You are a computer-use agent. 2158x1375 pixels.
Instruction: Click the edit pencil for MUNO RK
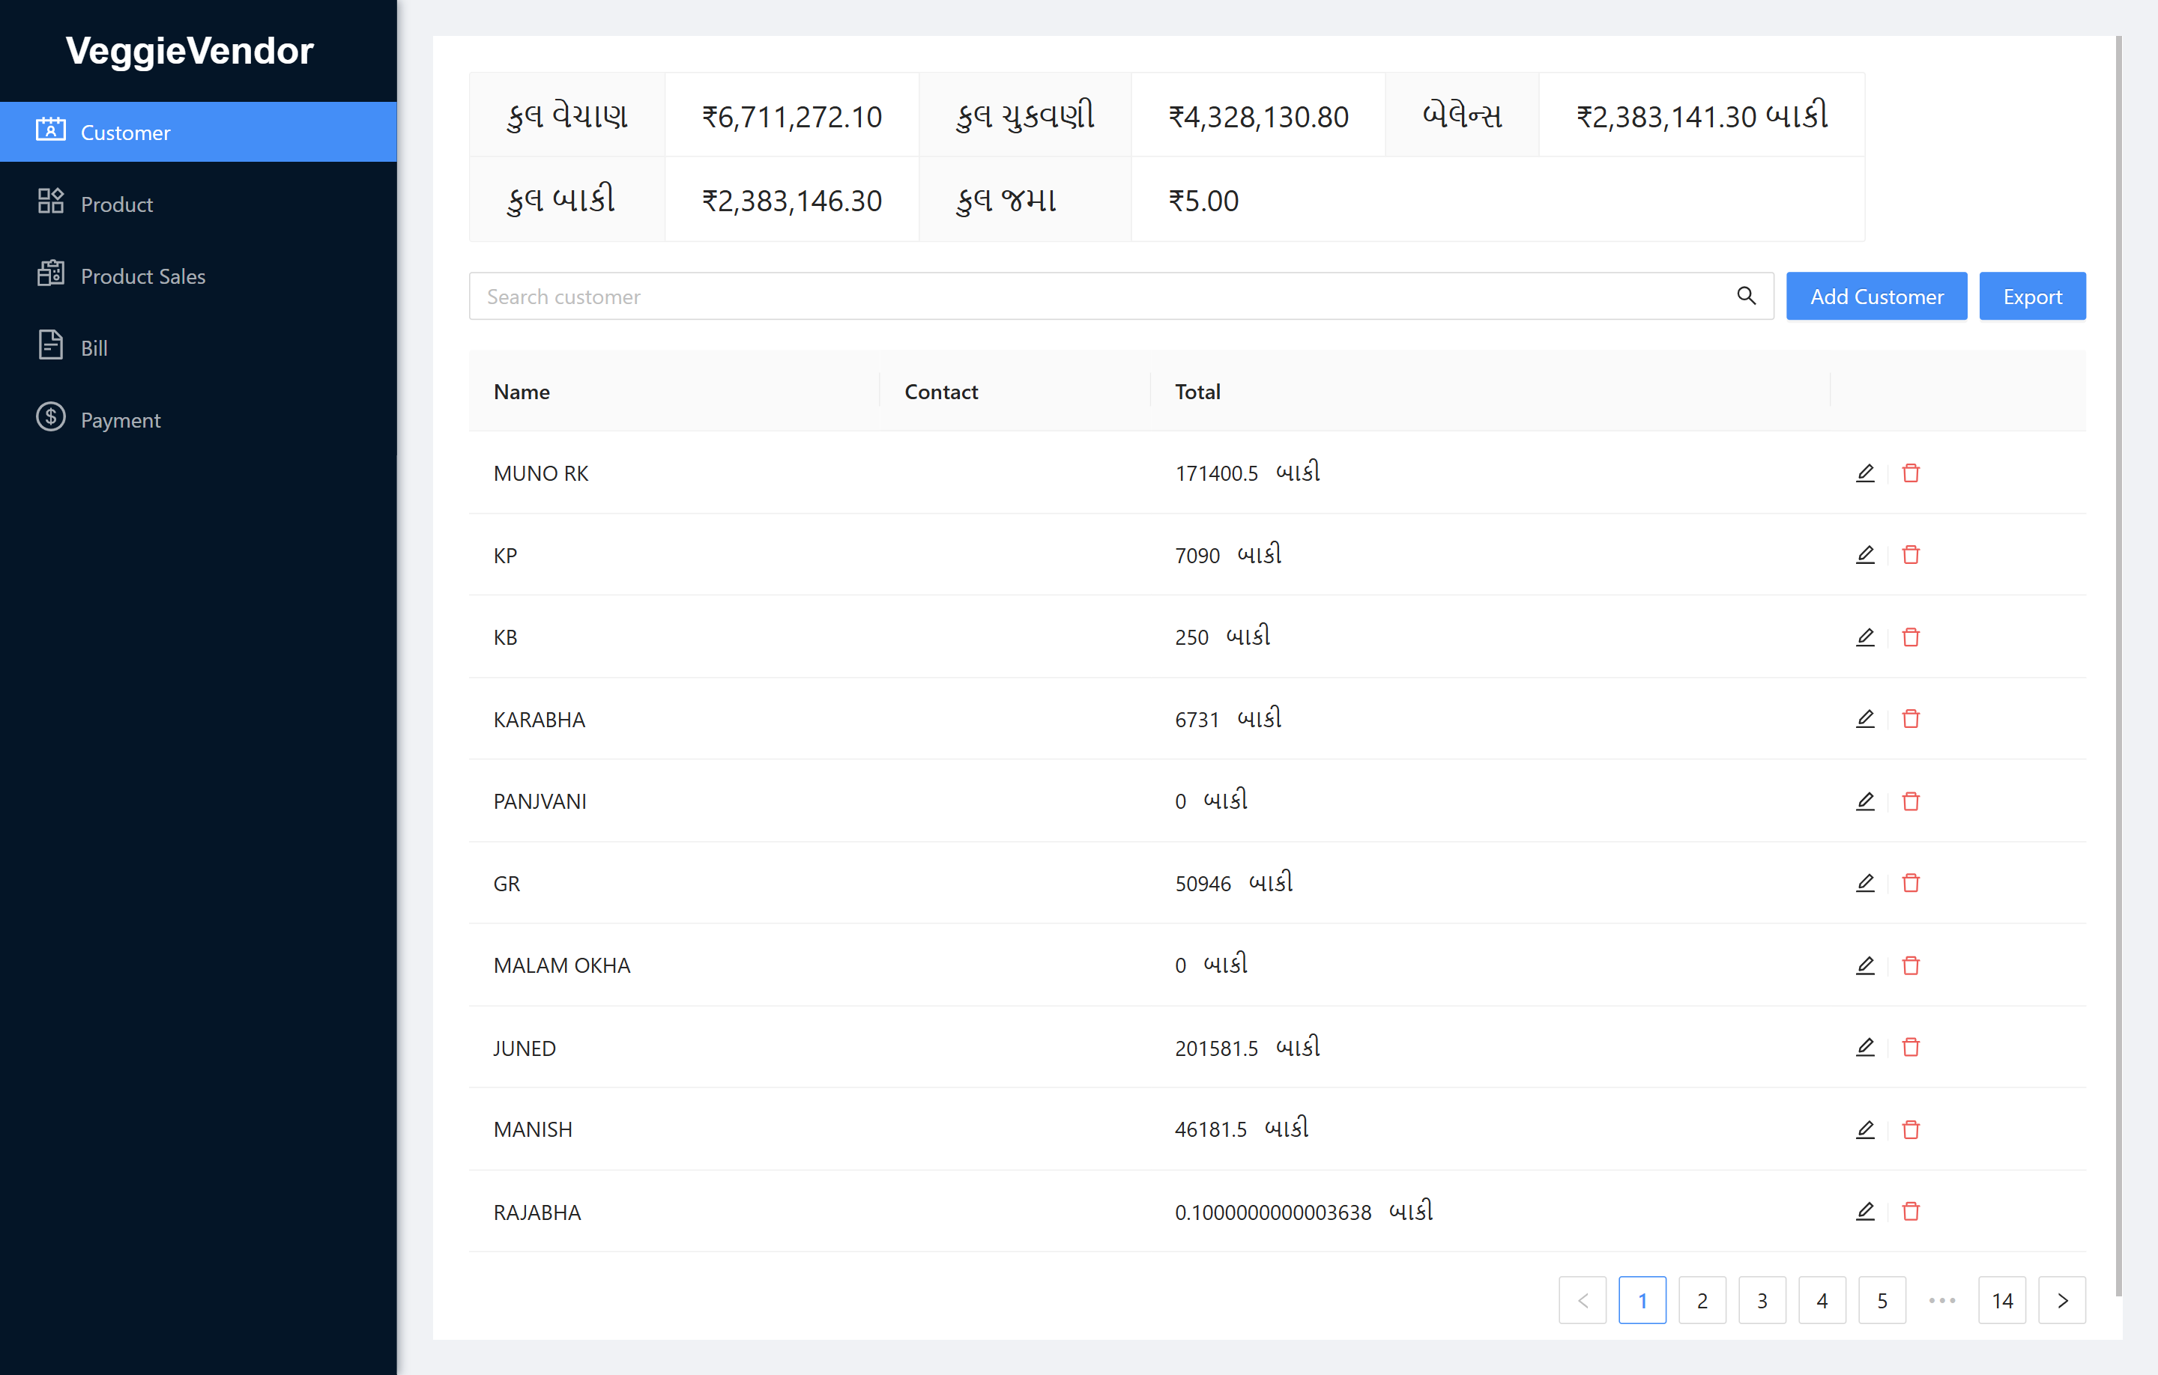(1865, 473)
